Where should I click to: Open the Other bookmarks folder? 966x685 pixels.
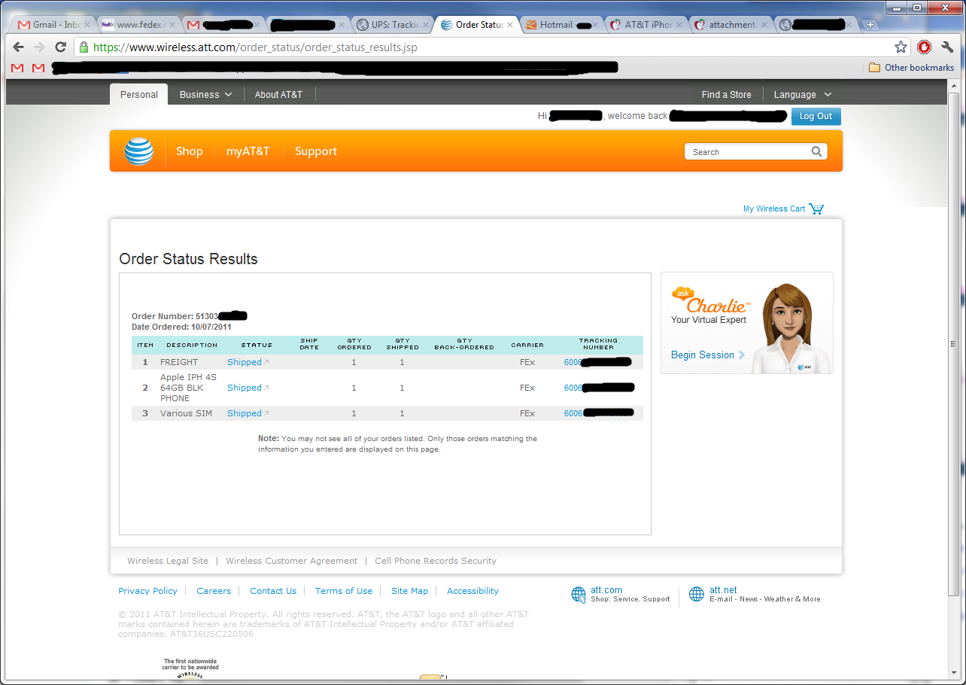911,68
